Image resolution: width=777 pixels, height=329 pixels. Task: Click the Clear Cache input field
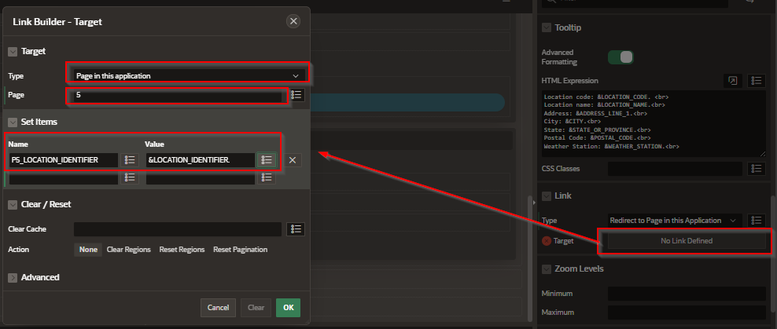pos(178,229)
